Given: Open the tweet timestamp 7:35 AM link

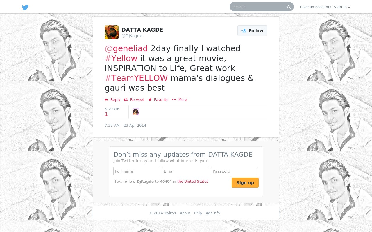Looking at the screenshot, I should (x=125, y=126).
